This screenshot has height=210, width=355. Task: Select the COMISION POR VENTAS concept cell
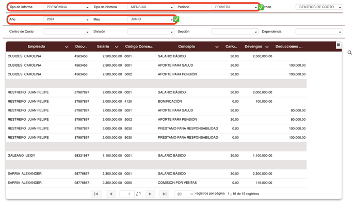[177, 183]
